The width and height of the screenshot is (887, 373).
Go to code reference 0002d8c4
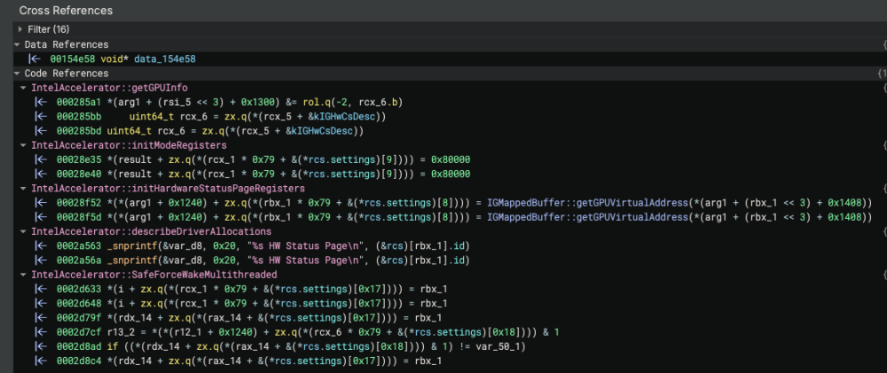point(249,361)
